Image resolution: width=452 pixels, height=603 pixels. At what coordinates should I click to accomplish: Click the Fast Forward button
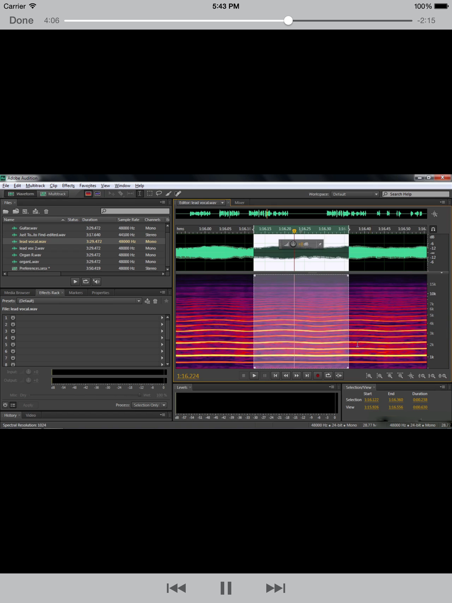[297, 376]
